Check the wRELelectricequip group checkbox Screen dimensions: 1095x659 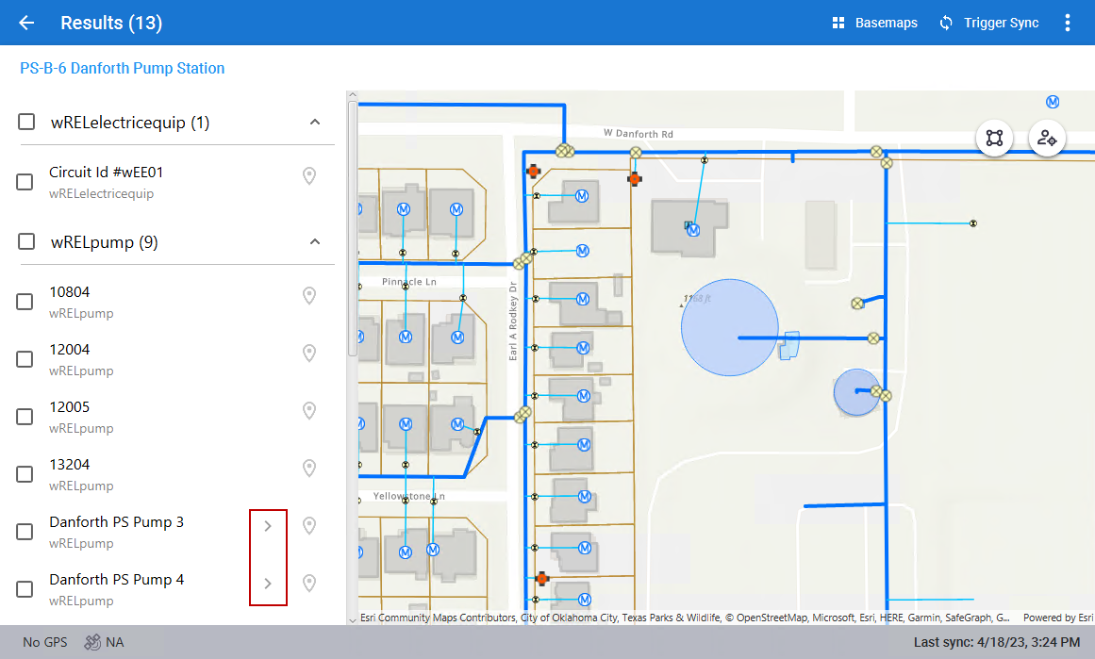coord(26,122)
